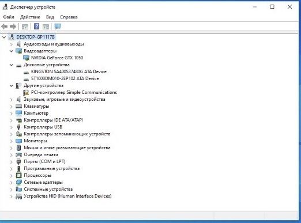Open the Файл menu

click(x=9, y=17)
